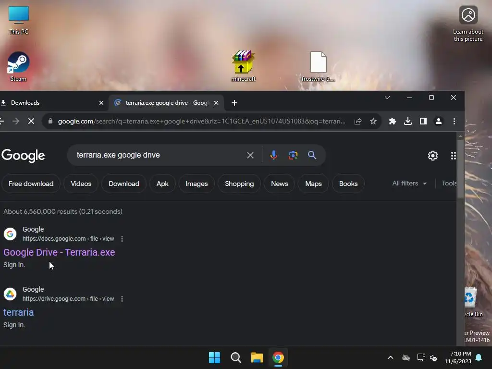This screenshot has width=492, height=369.
Task: Go to Google home via logo
Action: [23, 155]
